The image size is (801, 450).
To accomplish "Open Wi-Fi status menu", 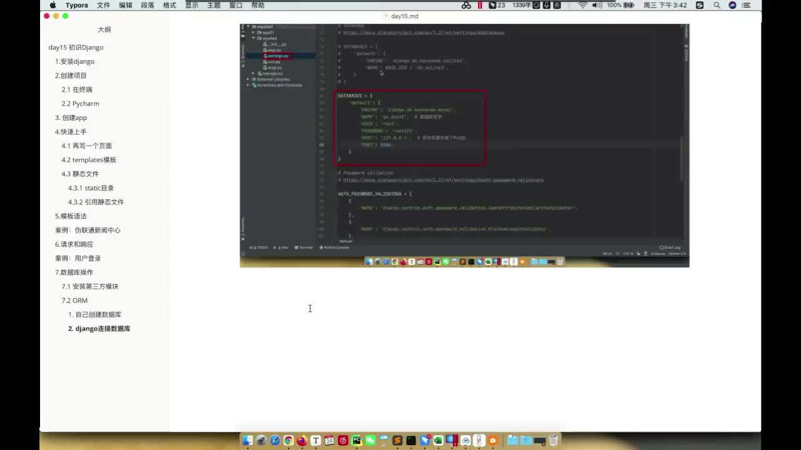I will point(583,5).
